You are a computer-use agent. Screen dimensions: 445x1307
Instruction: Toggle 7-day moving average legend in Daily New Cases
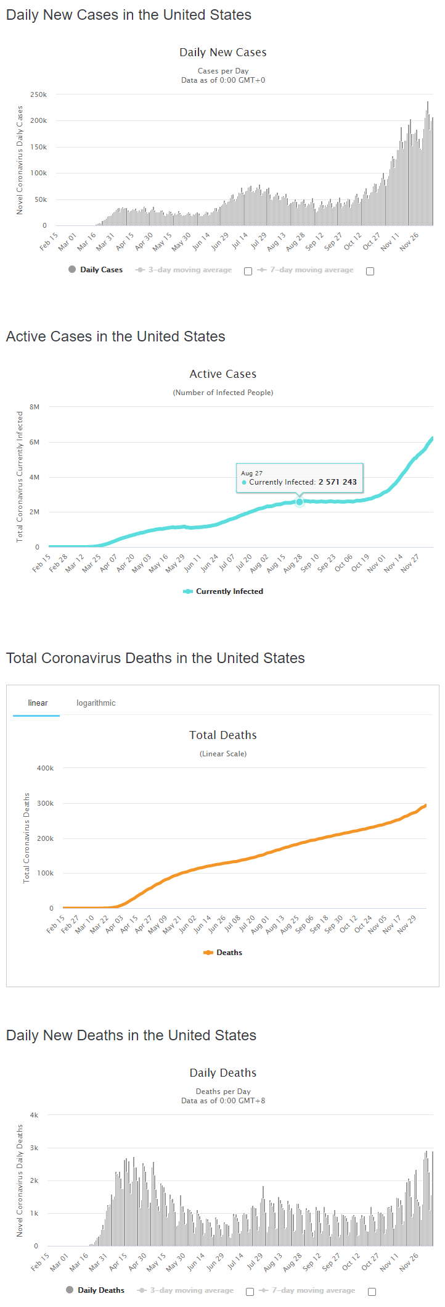(x=305, y=270)
